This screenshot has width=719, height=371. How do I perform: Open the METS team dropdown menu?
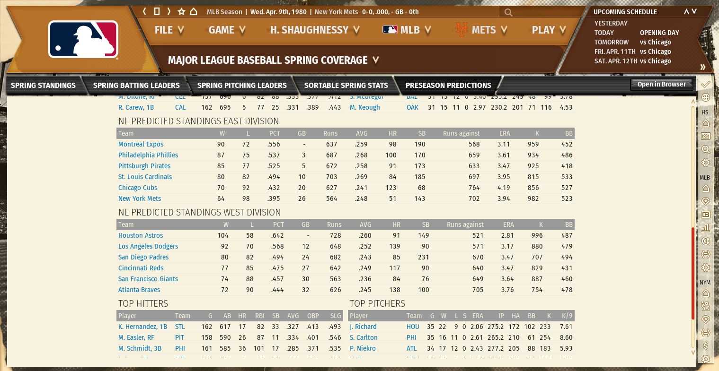click(x=481, y=30)
